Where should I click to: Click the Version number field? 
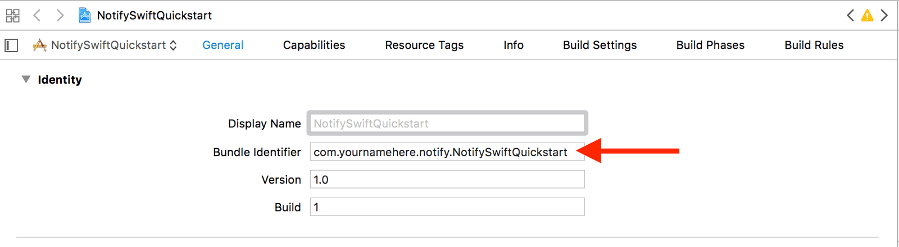[447, 180]
